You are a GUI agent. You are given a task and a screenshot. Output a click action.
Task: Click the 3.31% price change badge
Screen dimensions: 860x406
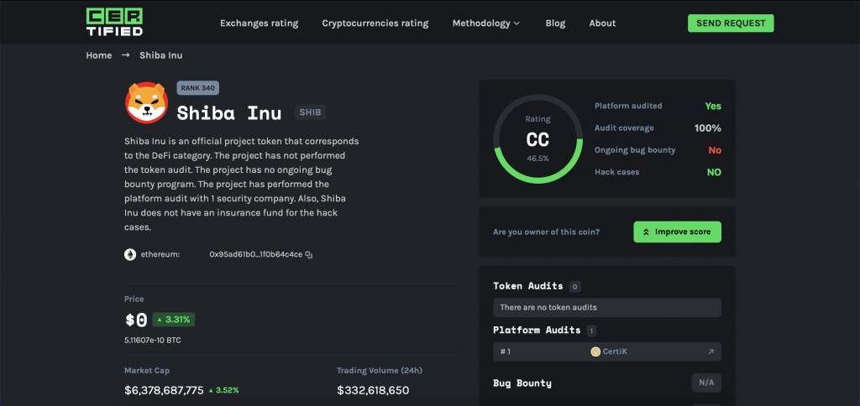coord(173,320)
